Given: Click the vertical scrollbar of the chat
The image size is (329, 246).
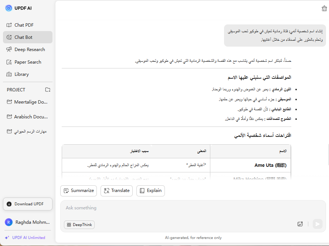Looking at the screenshot, I should pyautogui.click(x=328, y=155).
